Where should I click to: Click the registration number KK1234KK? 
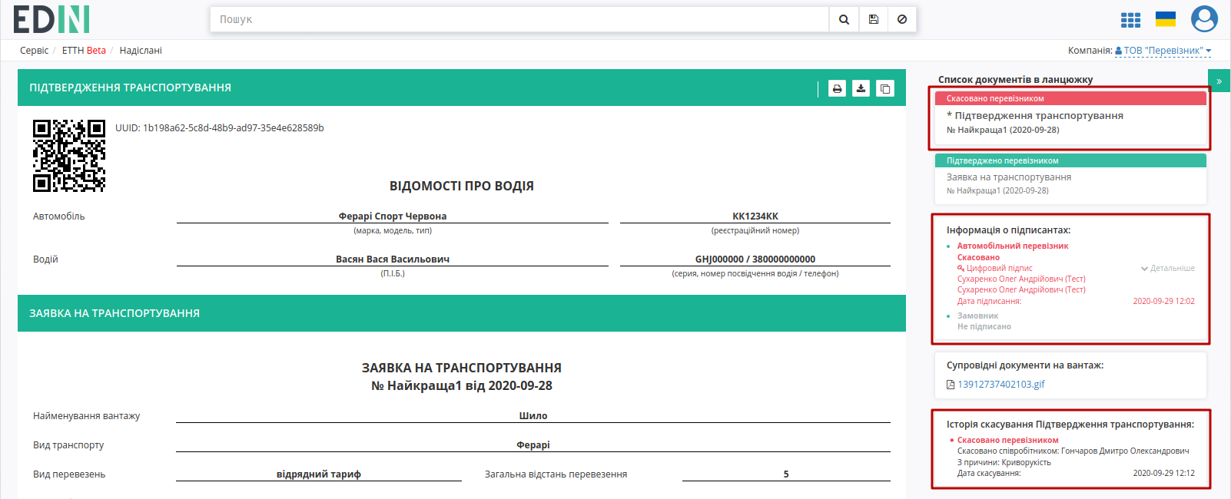pos(755,216)
